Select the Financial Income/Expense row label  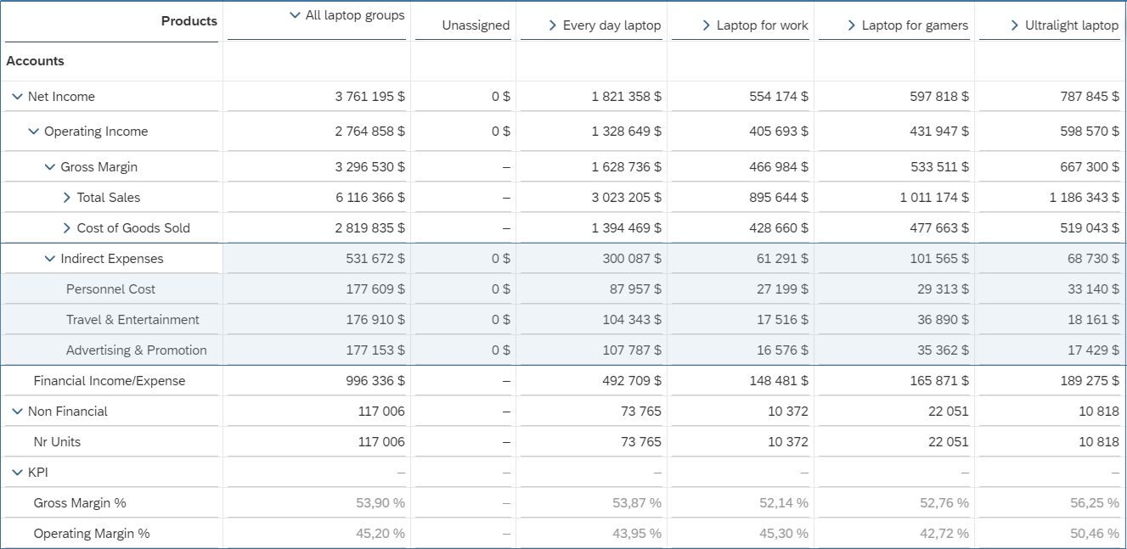(109, 381)
